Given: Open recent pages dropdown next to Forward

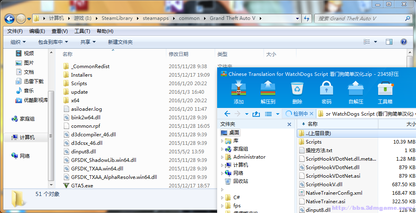Looking at the screenshot, I should (x=29, y=19).
